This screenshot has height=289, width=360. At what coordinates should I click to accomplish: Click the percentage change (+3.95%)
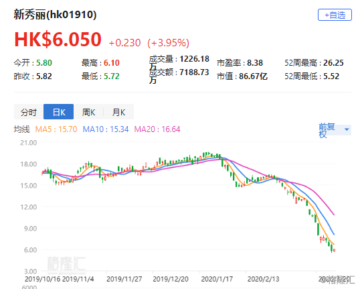169,43
